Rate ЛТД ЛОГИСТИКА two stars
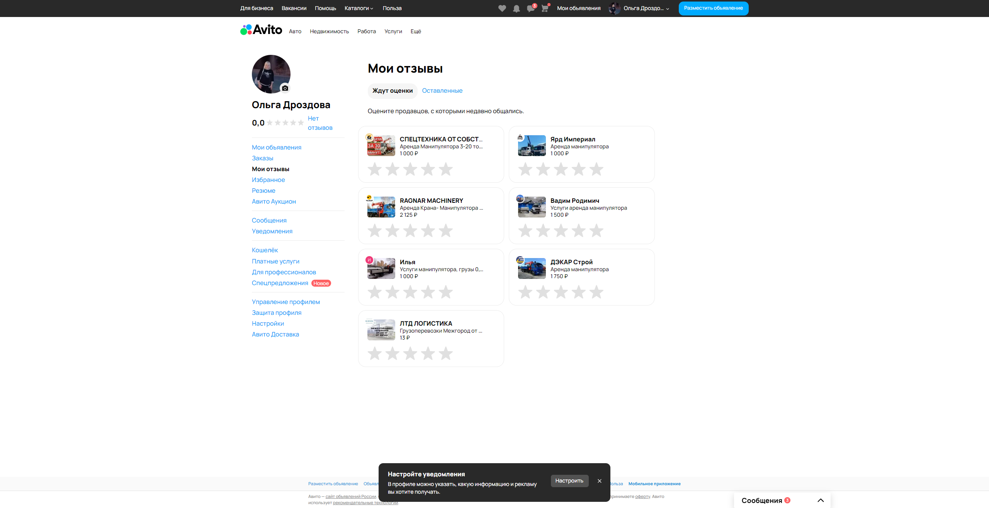989x508 pixels. coord(393,353)
